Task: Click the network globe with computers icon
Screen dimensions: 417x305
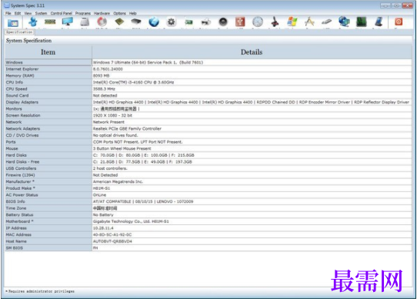Action: click(x=344, y=22)
